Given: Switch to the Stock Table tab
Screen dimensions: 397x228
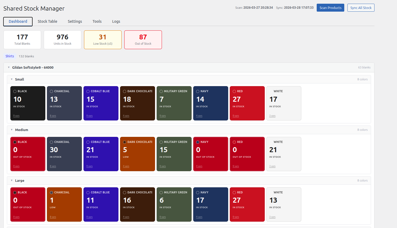Looking at the screenshot, I should click(x=47, y=21).
